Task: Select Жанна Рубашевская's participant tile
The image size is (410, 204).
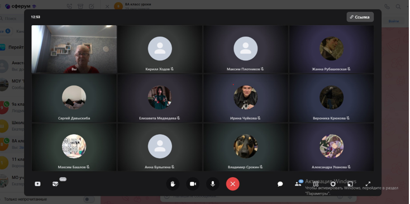Action: 331,49
